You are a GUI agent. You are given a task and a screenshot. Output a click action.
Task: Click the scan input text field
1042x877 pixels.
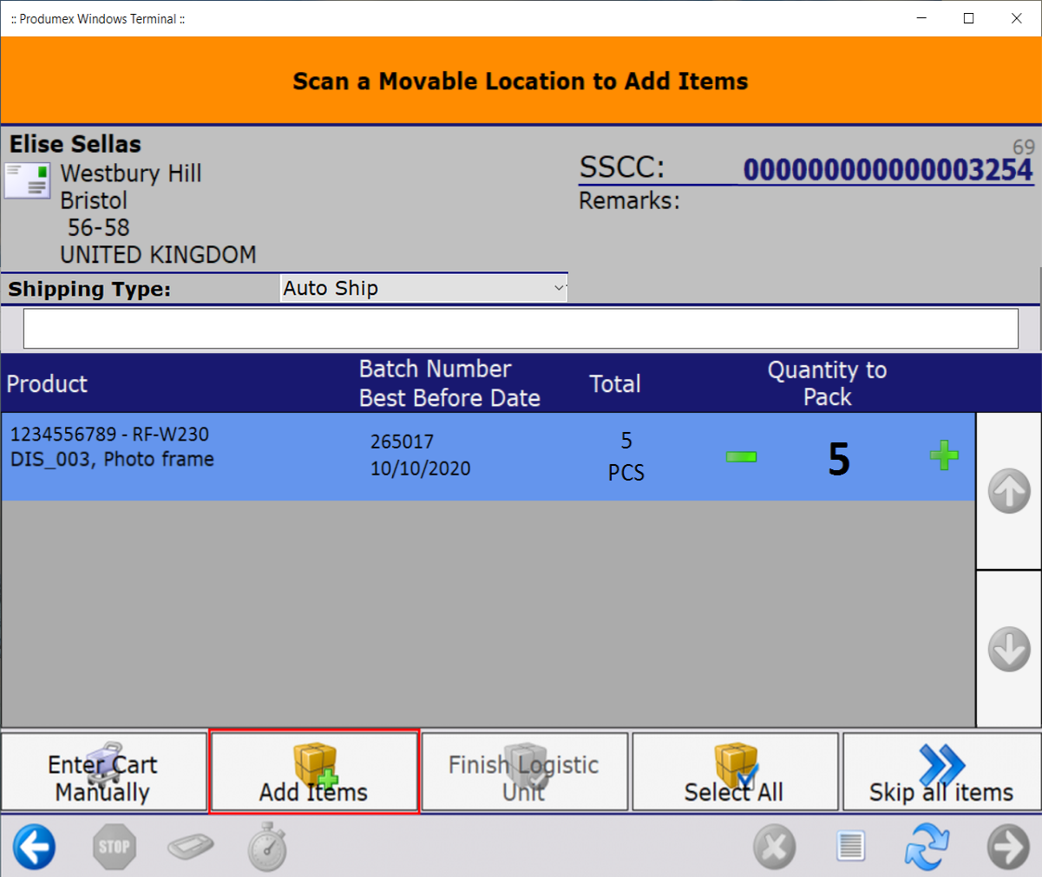tap(521, 329)
